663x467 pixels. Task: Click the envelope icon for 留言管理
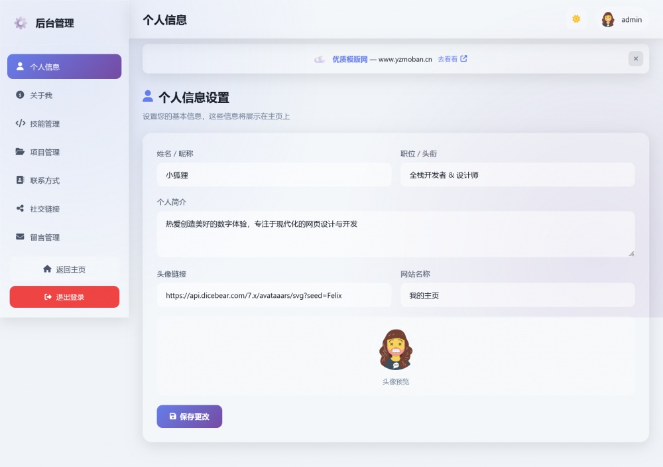click(x=20, y=237)
